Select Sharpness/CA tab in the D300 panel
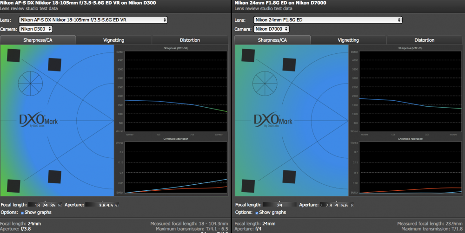Screen dimensions: 465x233 [x=38, y=40]
